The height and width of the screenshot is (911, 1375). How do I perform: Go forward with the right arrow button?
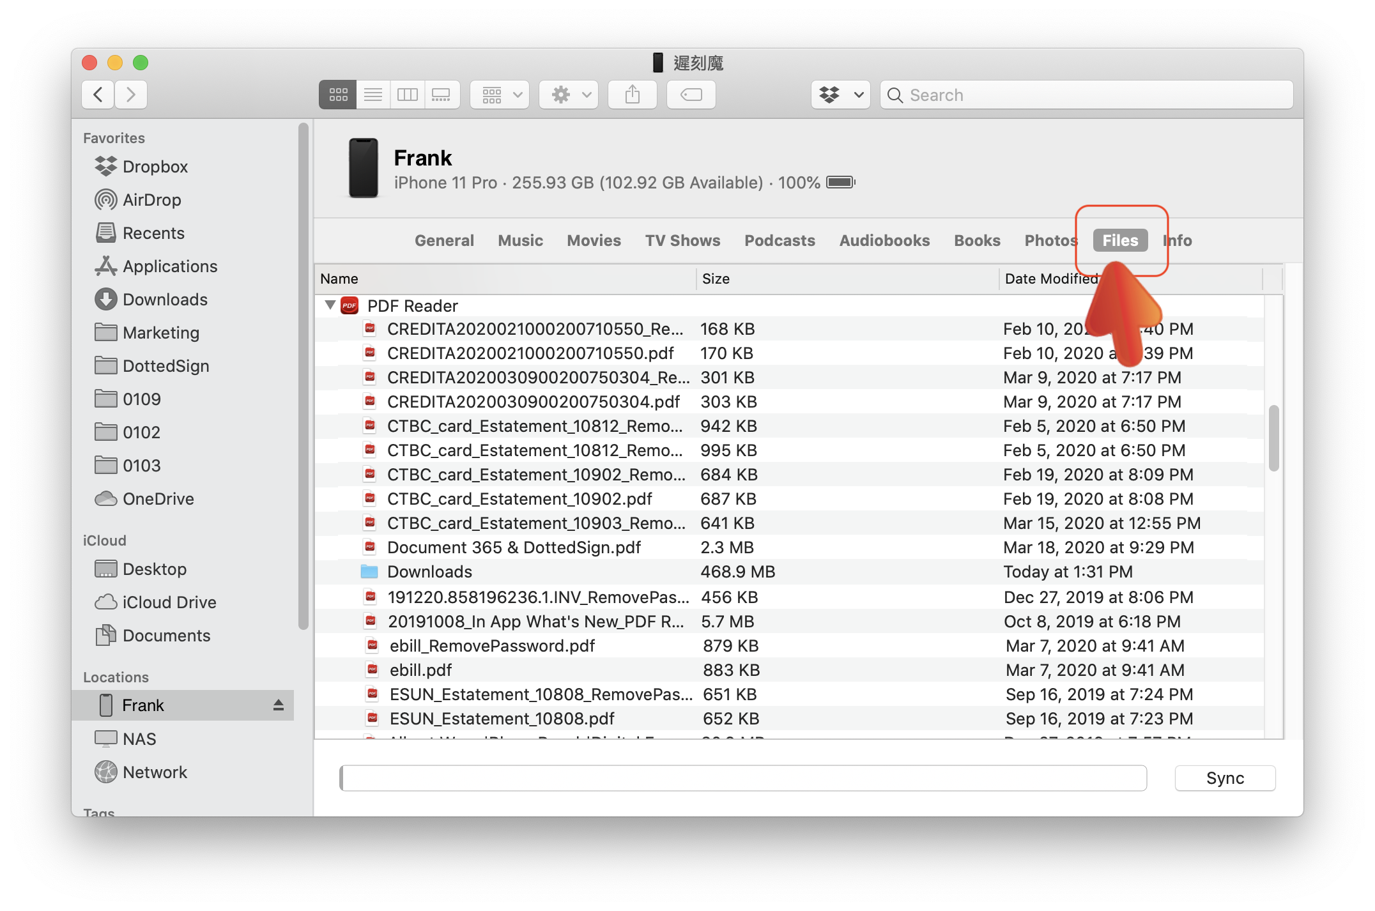click(131, 95)
